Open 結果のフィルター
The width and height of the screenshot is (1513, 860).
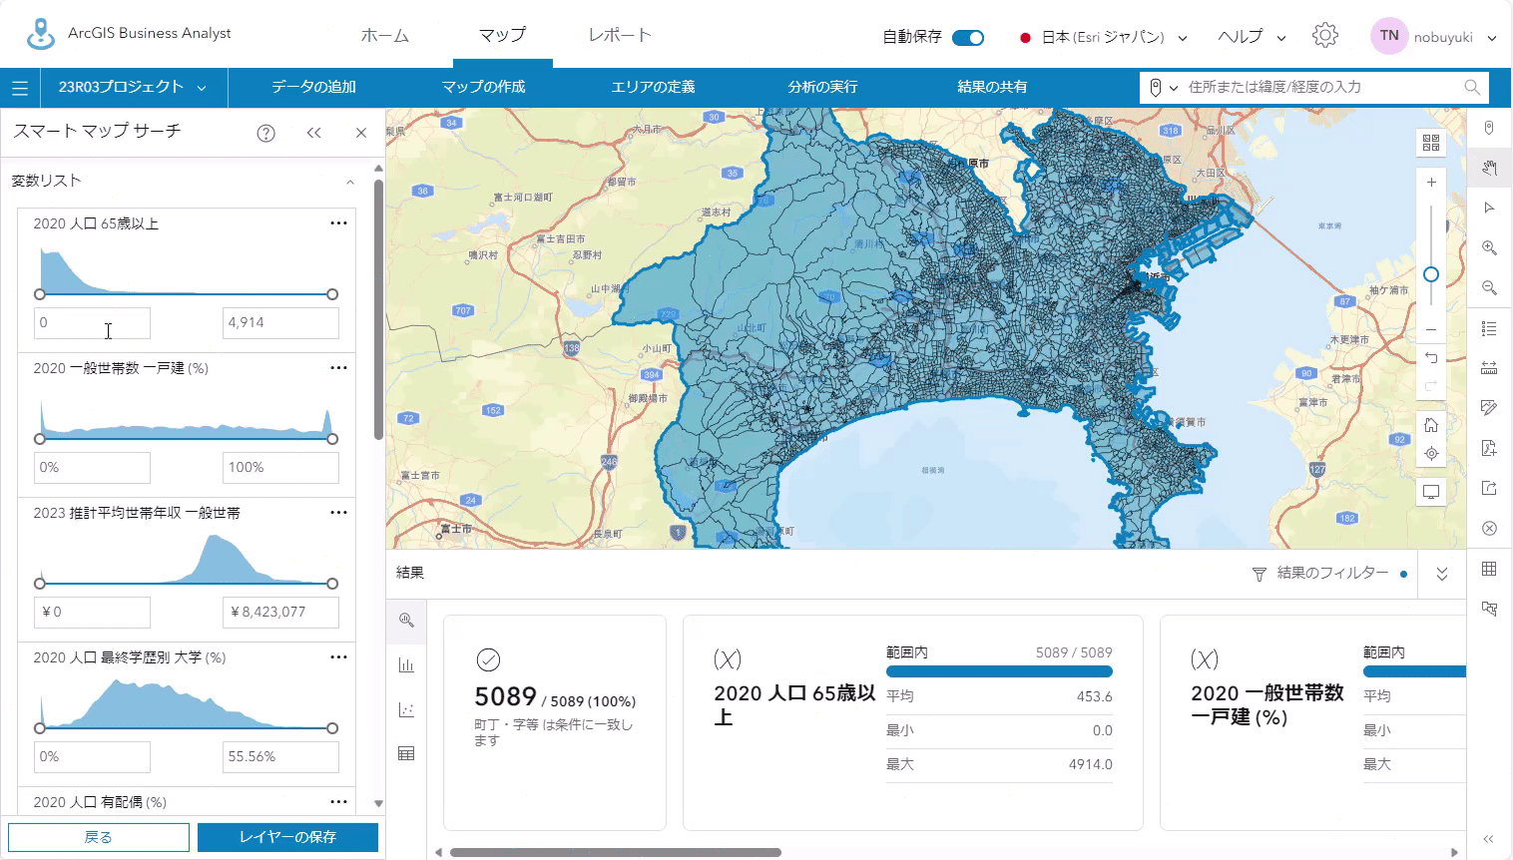(1330, 574)
